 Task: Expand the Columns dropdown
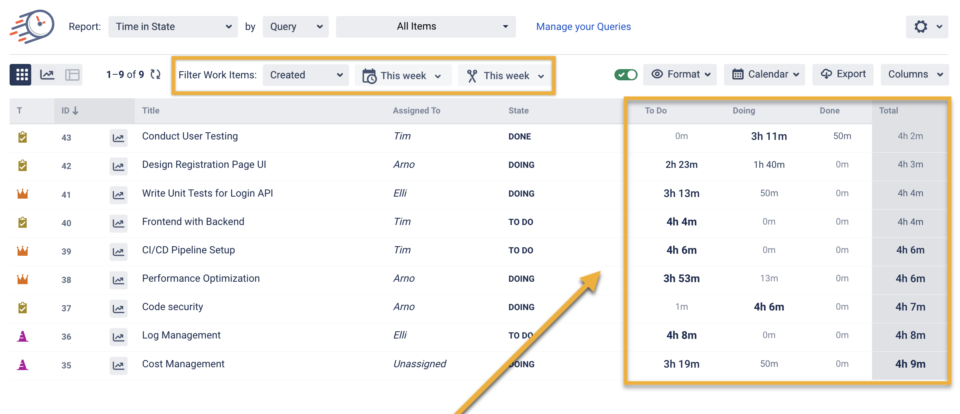pos(915,75)
